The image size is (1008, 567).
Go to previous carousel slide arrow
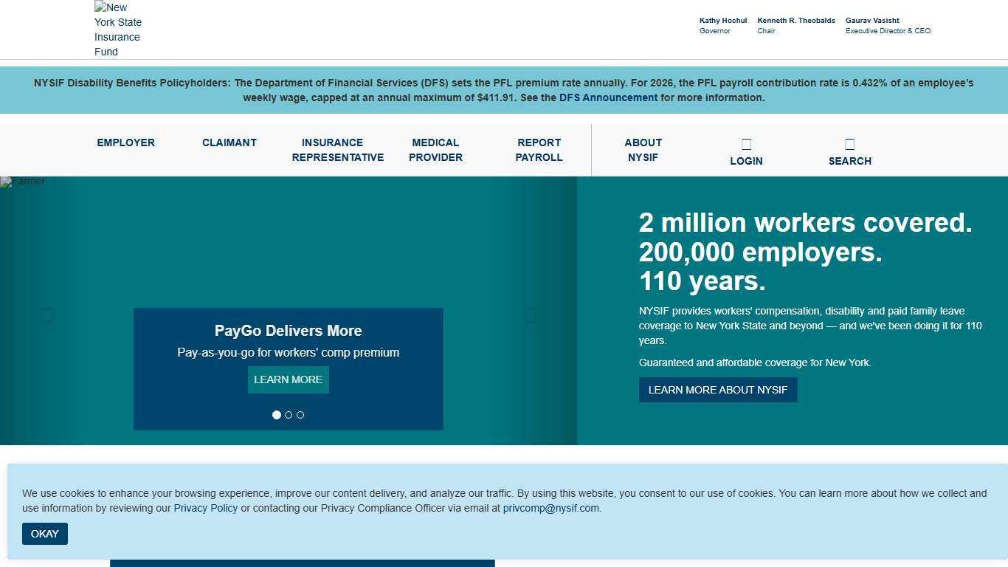click(x=47, y=316)
